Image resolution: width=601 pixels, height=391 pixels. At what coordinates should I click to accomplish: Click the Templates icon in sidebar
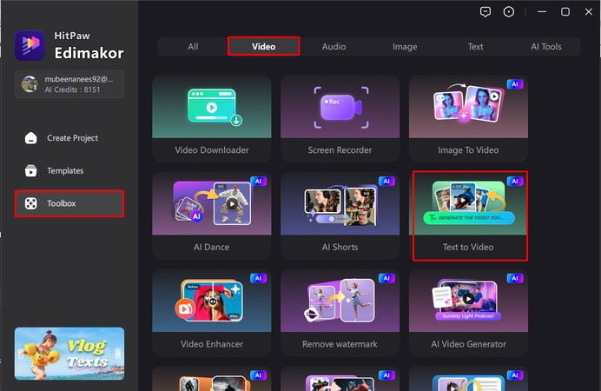pyautogui.click(x=31, y=171)
